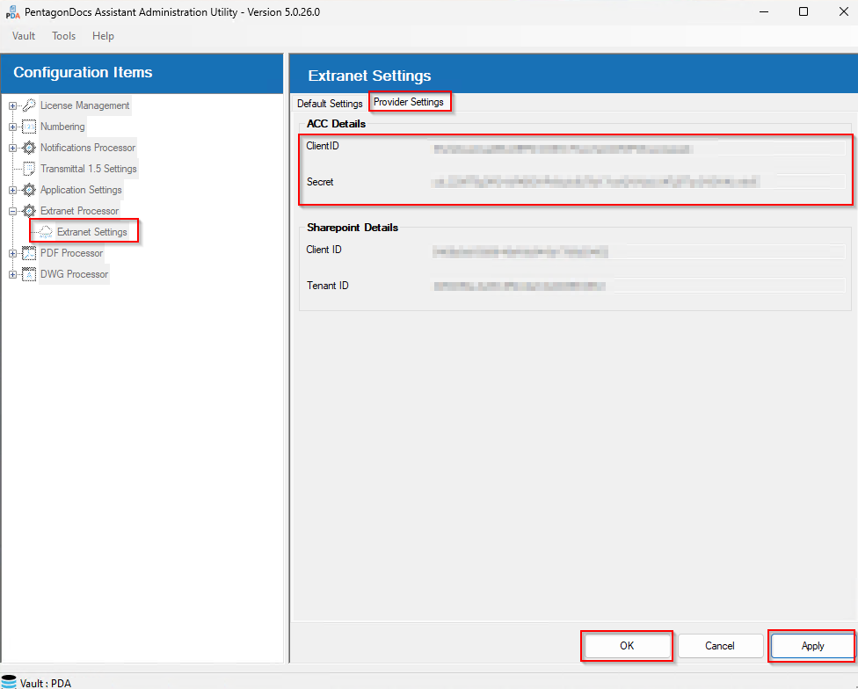Switch to the Provider Settings tab
Image resolution: width=858 pixels, height=689 pixels.
click(x=409, y=102)
